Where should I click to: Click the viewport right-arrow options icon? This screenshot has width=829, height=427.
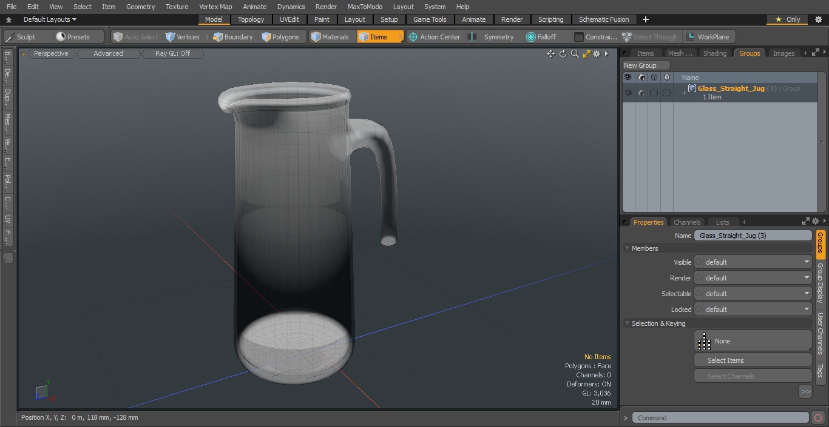[606, 54]
